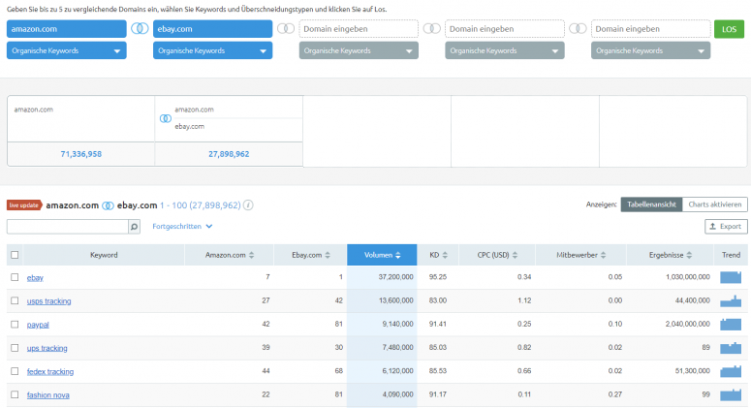Click the magnifier search icon beside the filter field
The height and width of the screenshot is (408, 751).
click(x=134, y=227)
